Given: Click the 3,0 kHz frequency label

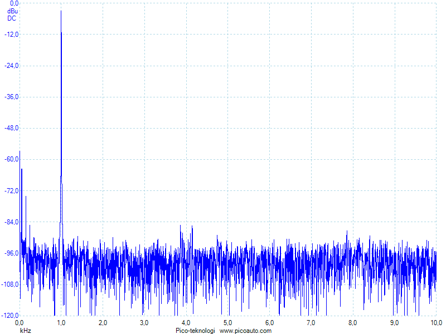Looking at the screenshot, I should tap(144, 323).
